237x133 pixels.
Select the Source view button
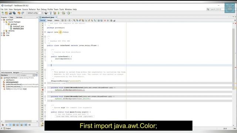(43, 20)
